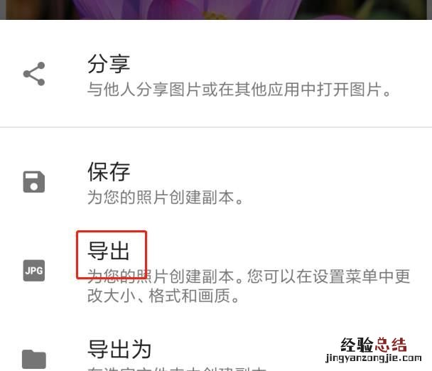The height and width of the screenshot is (371, 432).
Task: Tap the share icon
Action: (34, 74)
